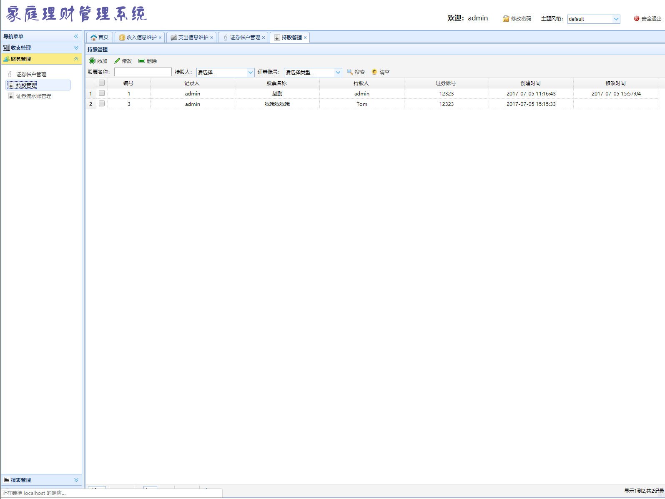
Task: Open 证券流水账管理 in the sidebar tree
Action: [33, 96]
